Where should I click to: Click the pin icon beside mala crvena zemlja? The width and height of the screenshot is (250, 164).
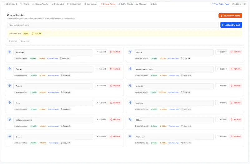click(x=10, y=119)
